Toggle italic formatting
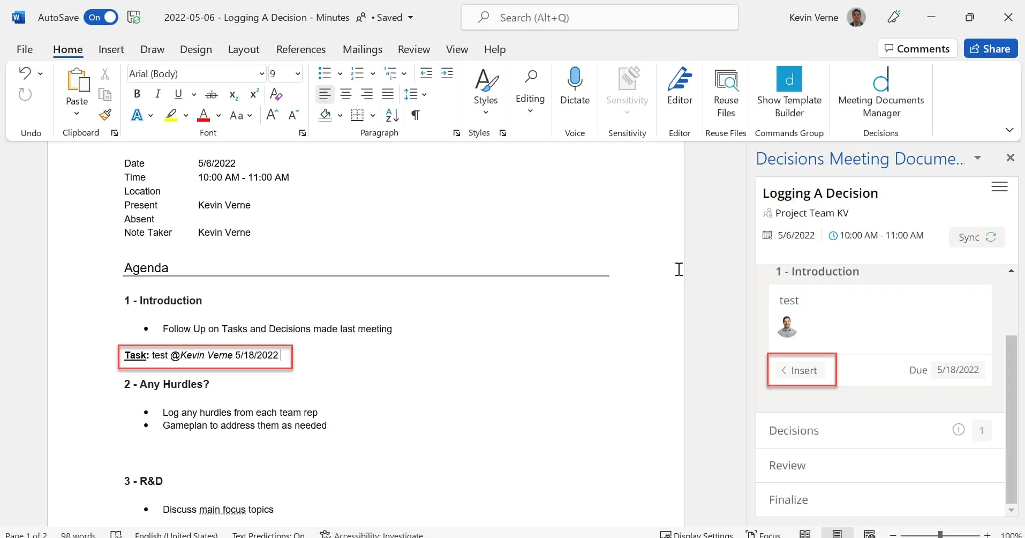 [x=157, y=94]
